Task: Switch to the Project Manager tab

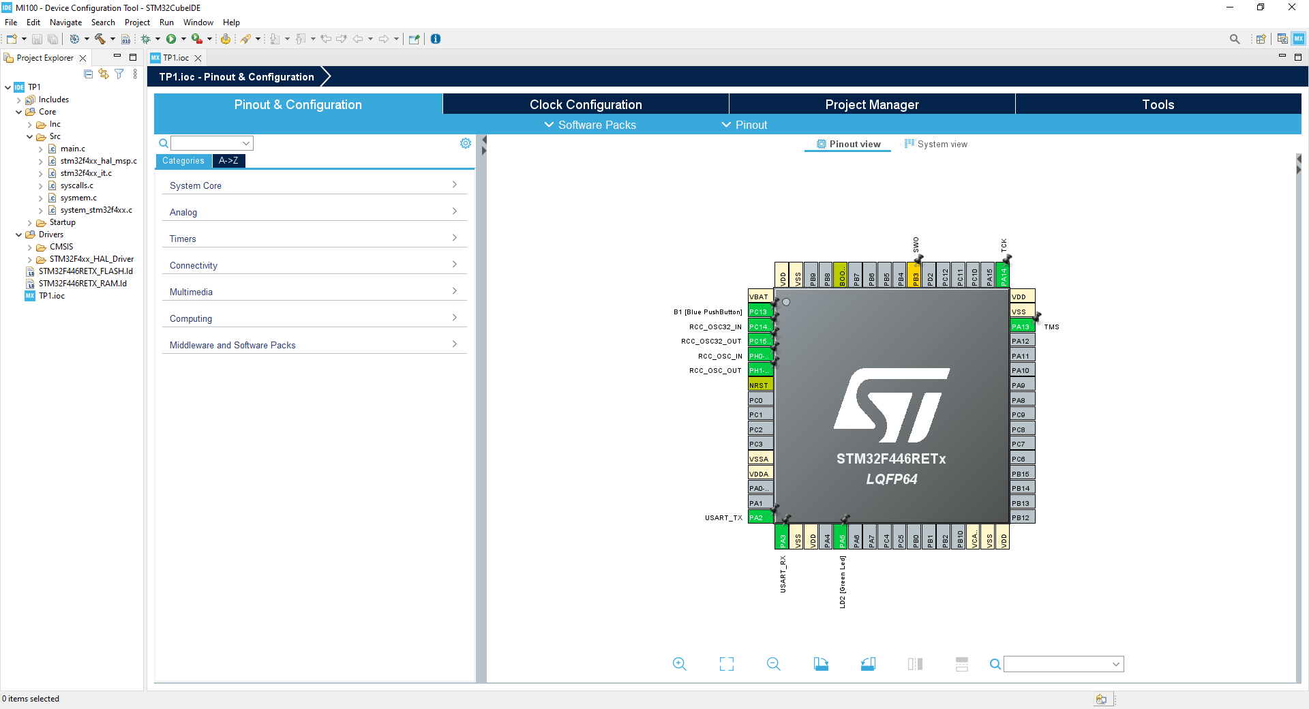Action: click(872, 104)
